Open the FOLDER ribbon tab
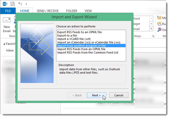170x118 pixels. (x=72, y=11)
